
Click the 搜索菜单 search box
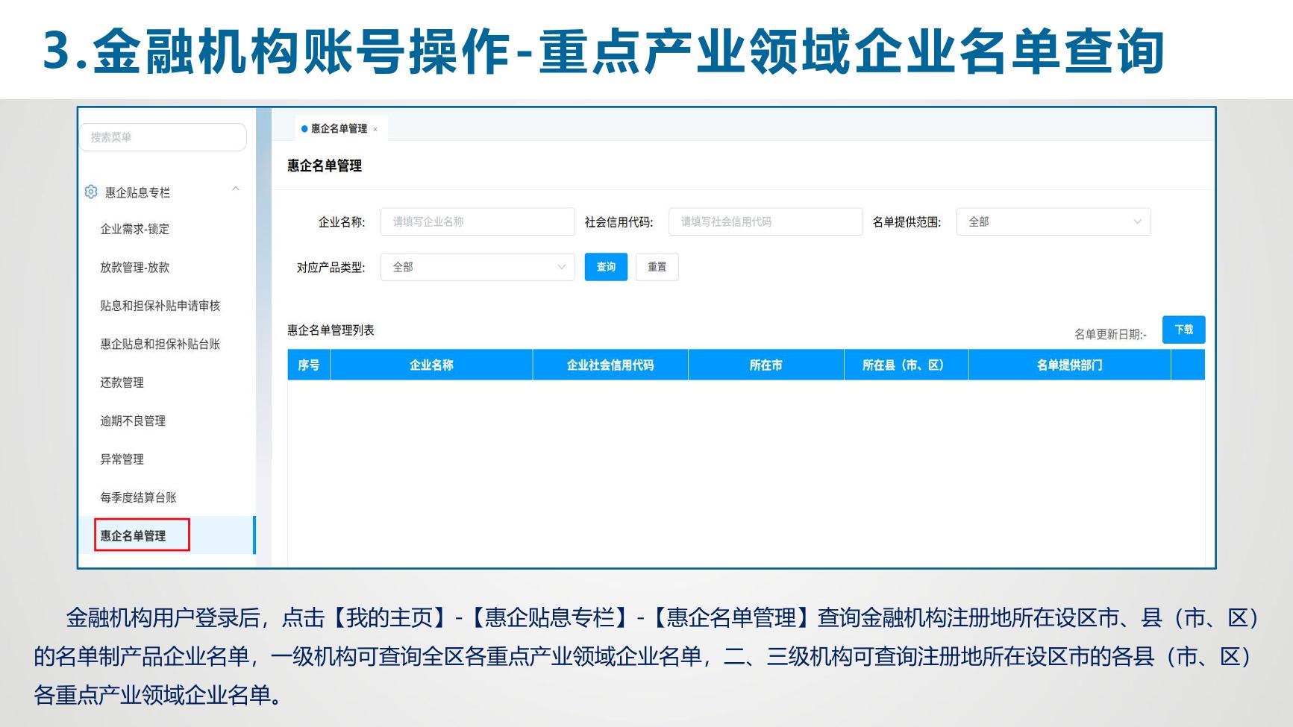coord(163,137)
